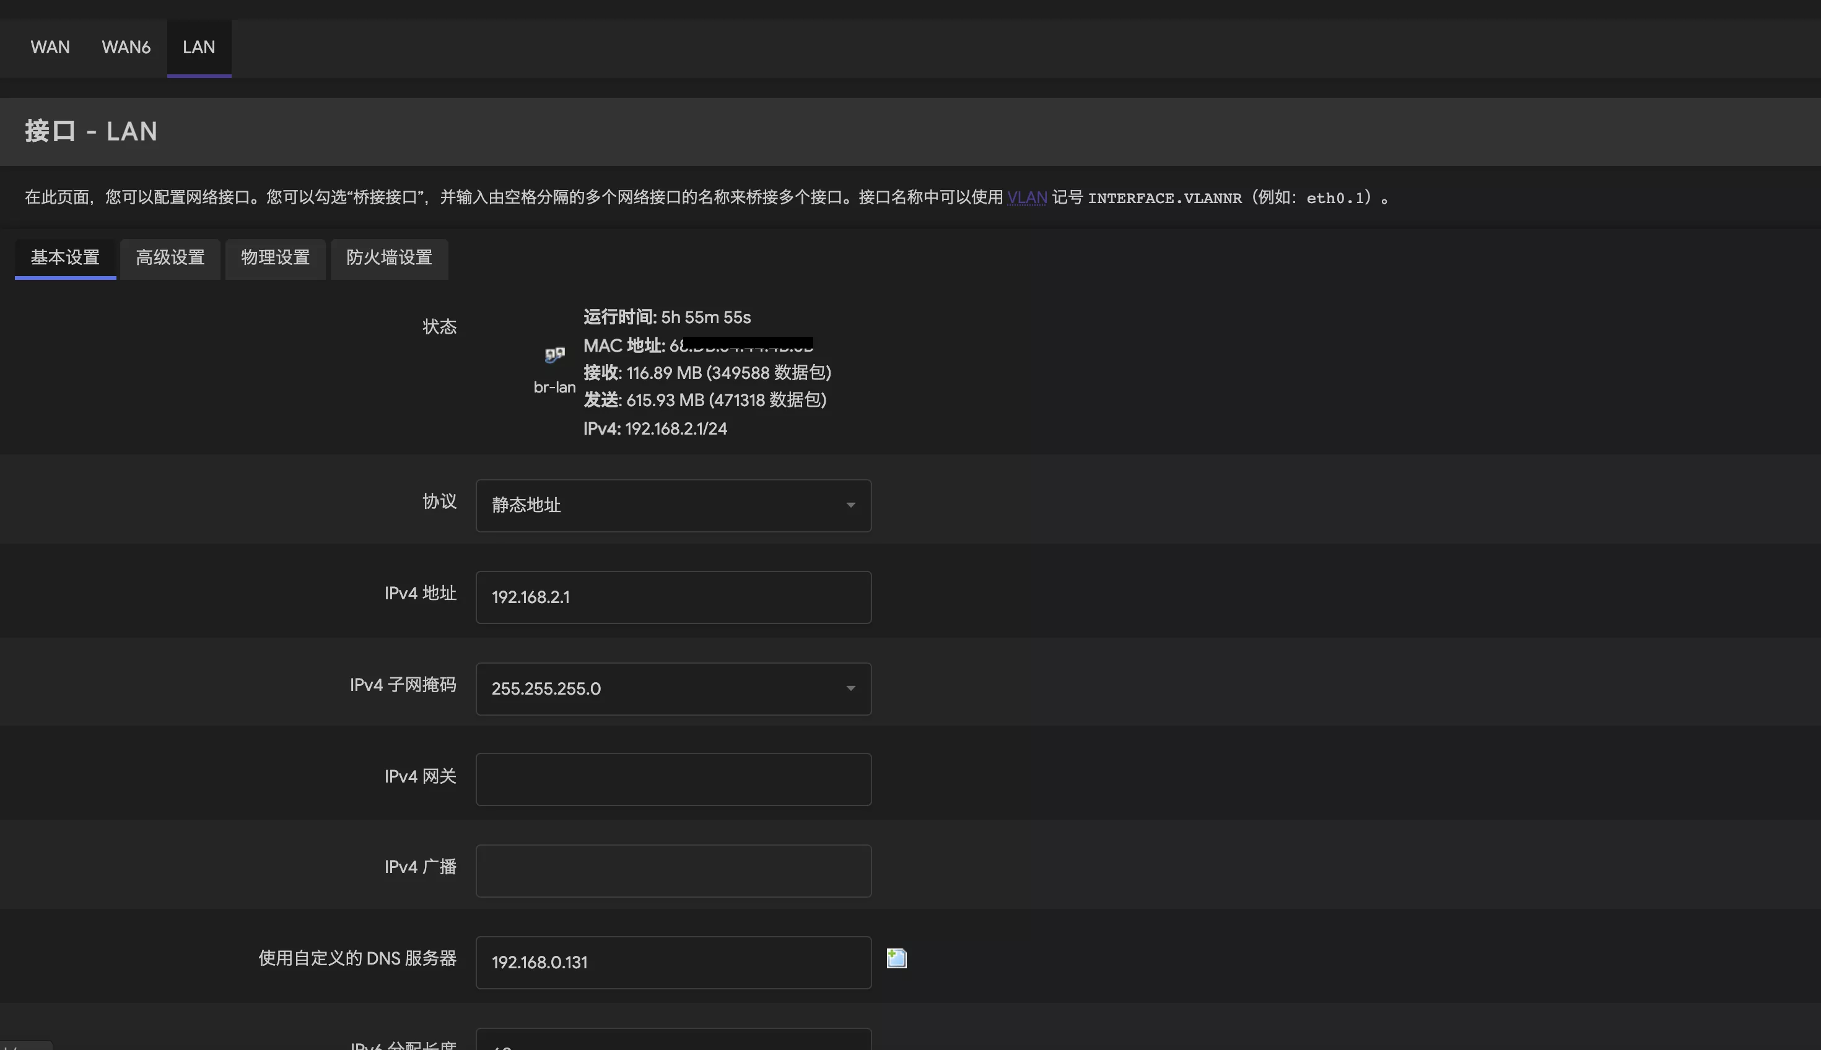Click the arrow on the 协议 dropdown
The width and height of the screenshot is (1821, 1050).
click(850, 505)
